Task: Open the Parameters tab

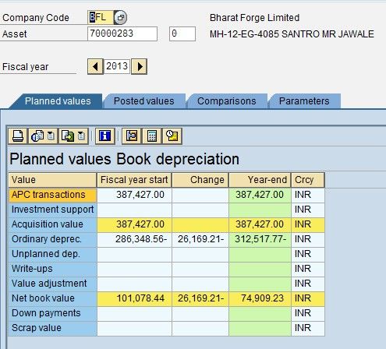Action: (x=304, y=101)
